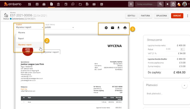Focus the 'Szukaj wszystkiego' search field

coord(146,4)
